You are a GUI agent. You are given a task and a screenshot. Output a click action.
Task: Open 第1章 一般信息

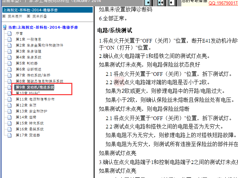29,39
